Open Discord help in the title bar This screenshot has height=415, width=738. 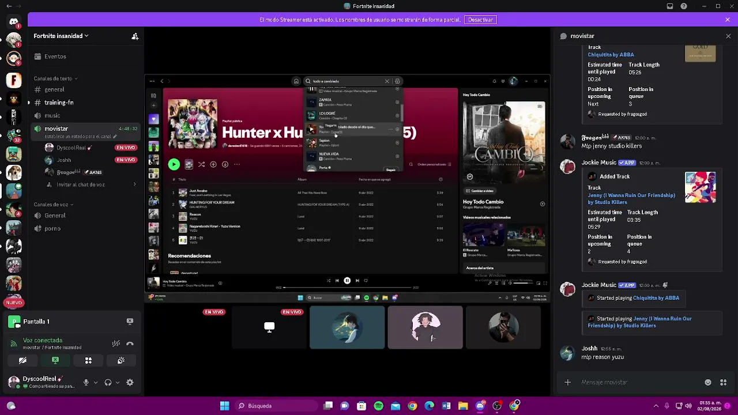(684, 6)
